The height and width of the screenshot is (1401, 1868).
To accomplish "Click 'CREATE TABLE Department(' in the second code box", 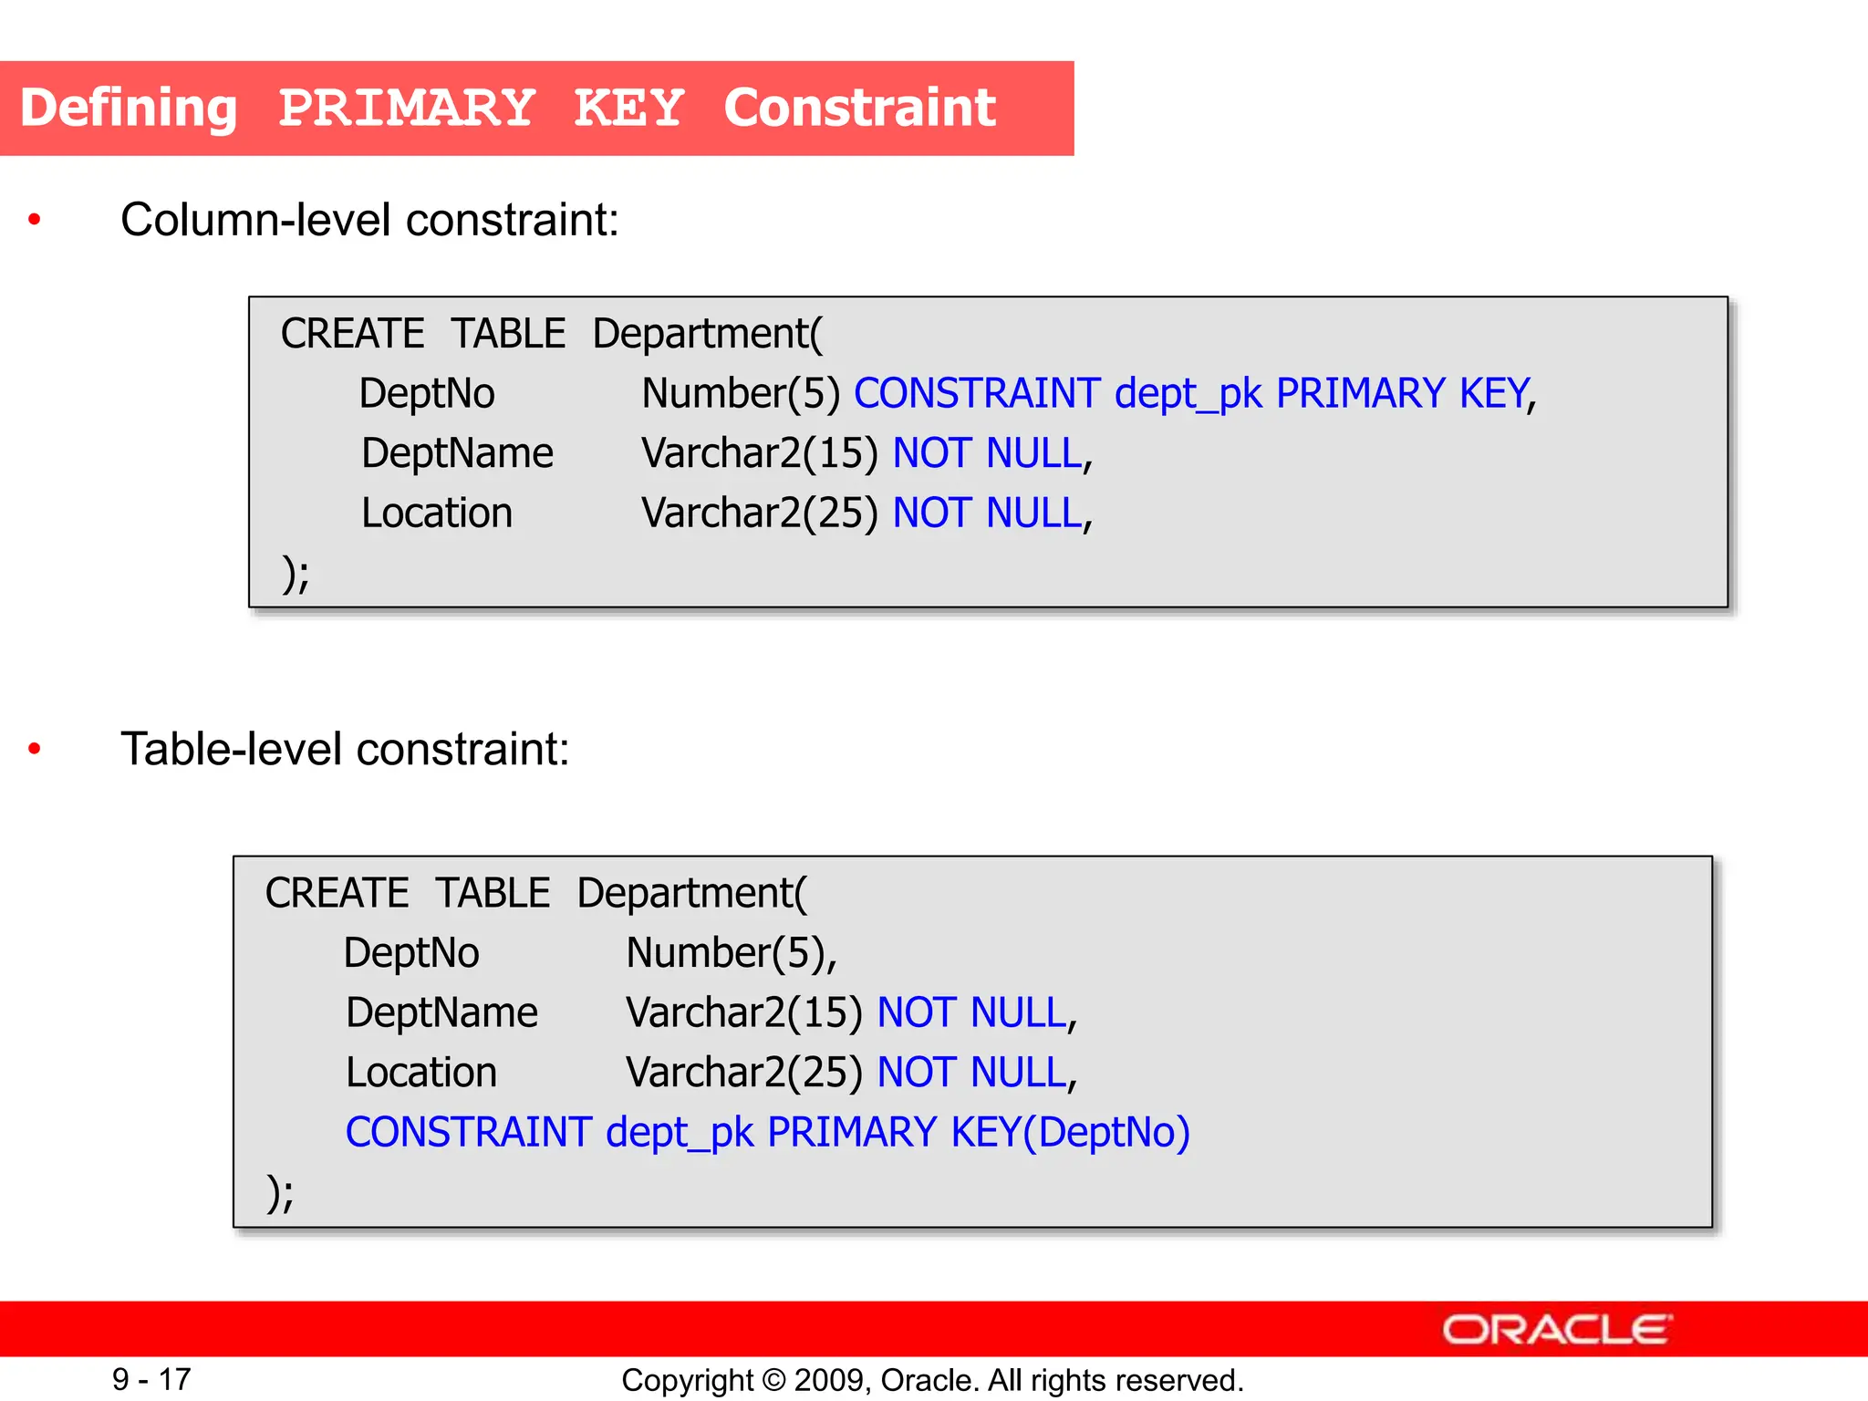I will pyautogui.click(x=536, y=893).
